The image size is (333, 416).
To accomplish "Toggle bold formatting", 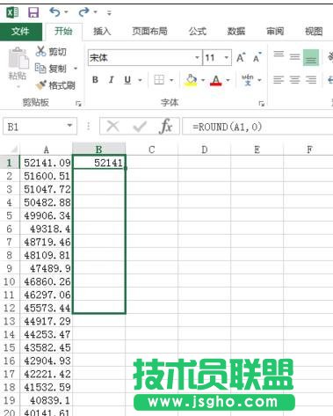I will tap(95, 80).
